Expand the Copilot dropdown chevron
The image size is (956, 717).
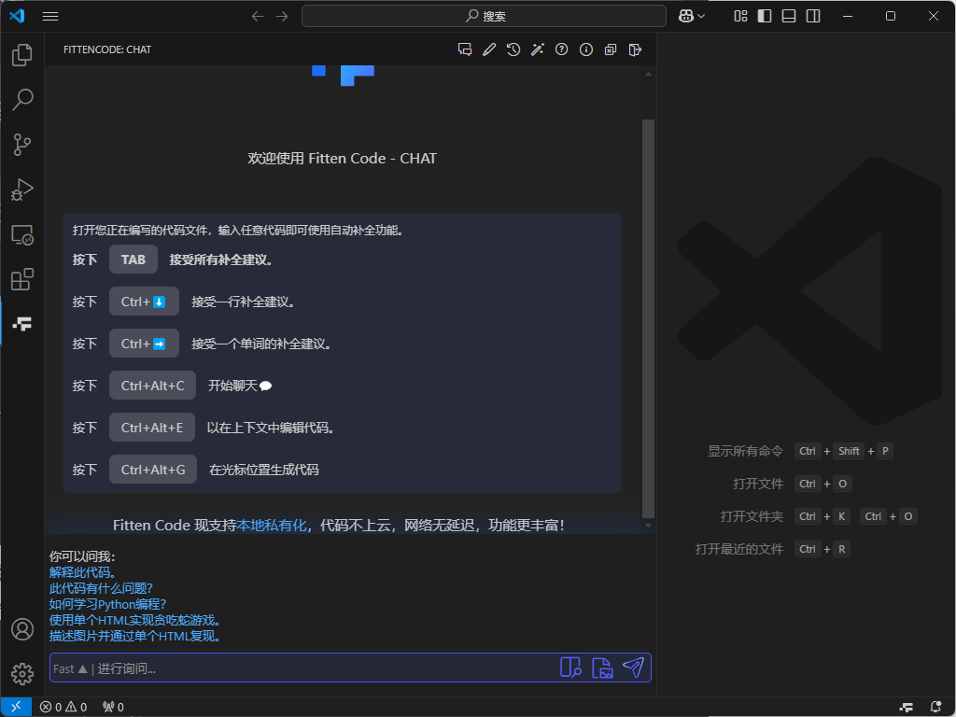pyautogui.click(x=702, y=17)
